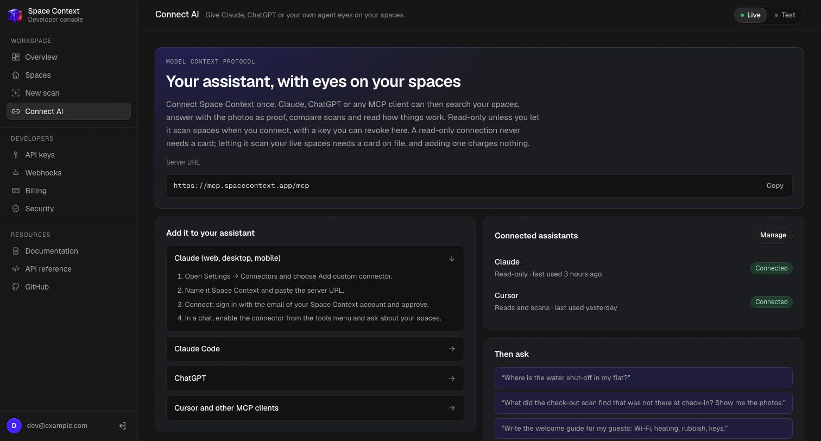Click step 'Name it Space Context' text
Viewport: 821px width, 441px height.
(x=264, y=291)
